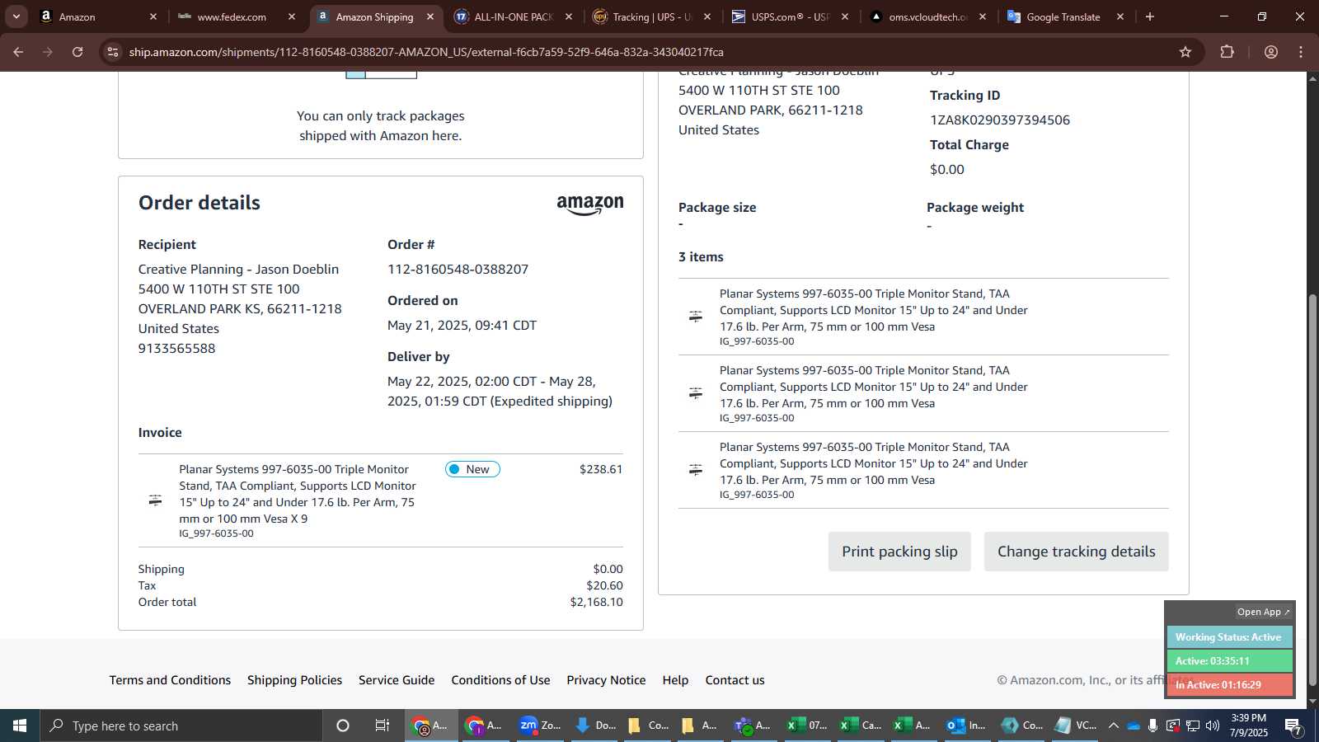The height and width of the screenshot is (742, 1319).
Task: Open the Windows Start menu
Action: [x=20, y=726]
